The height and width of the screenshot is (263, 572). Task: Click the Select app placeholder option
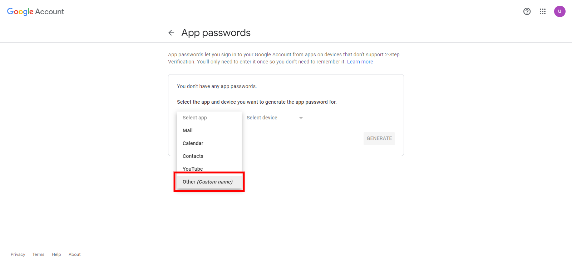(195, 118)
